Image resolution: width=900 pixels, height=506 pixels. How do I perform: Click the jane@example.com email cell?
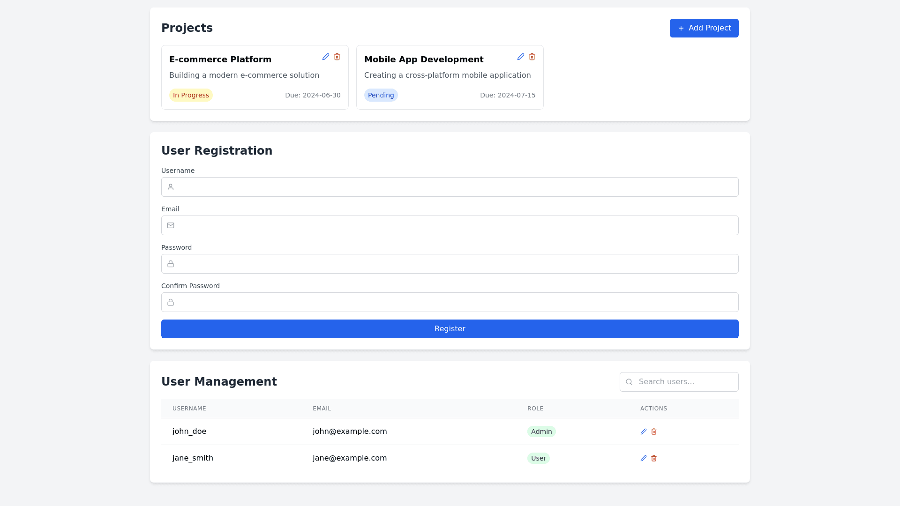[350, 458]
